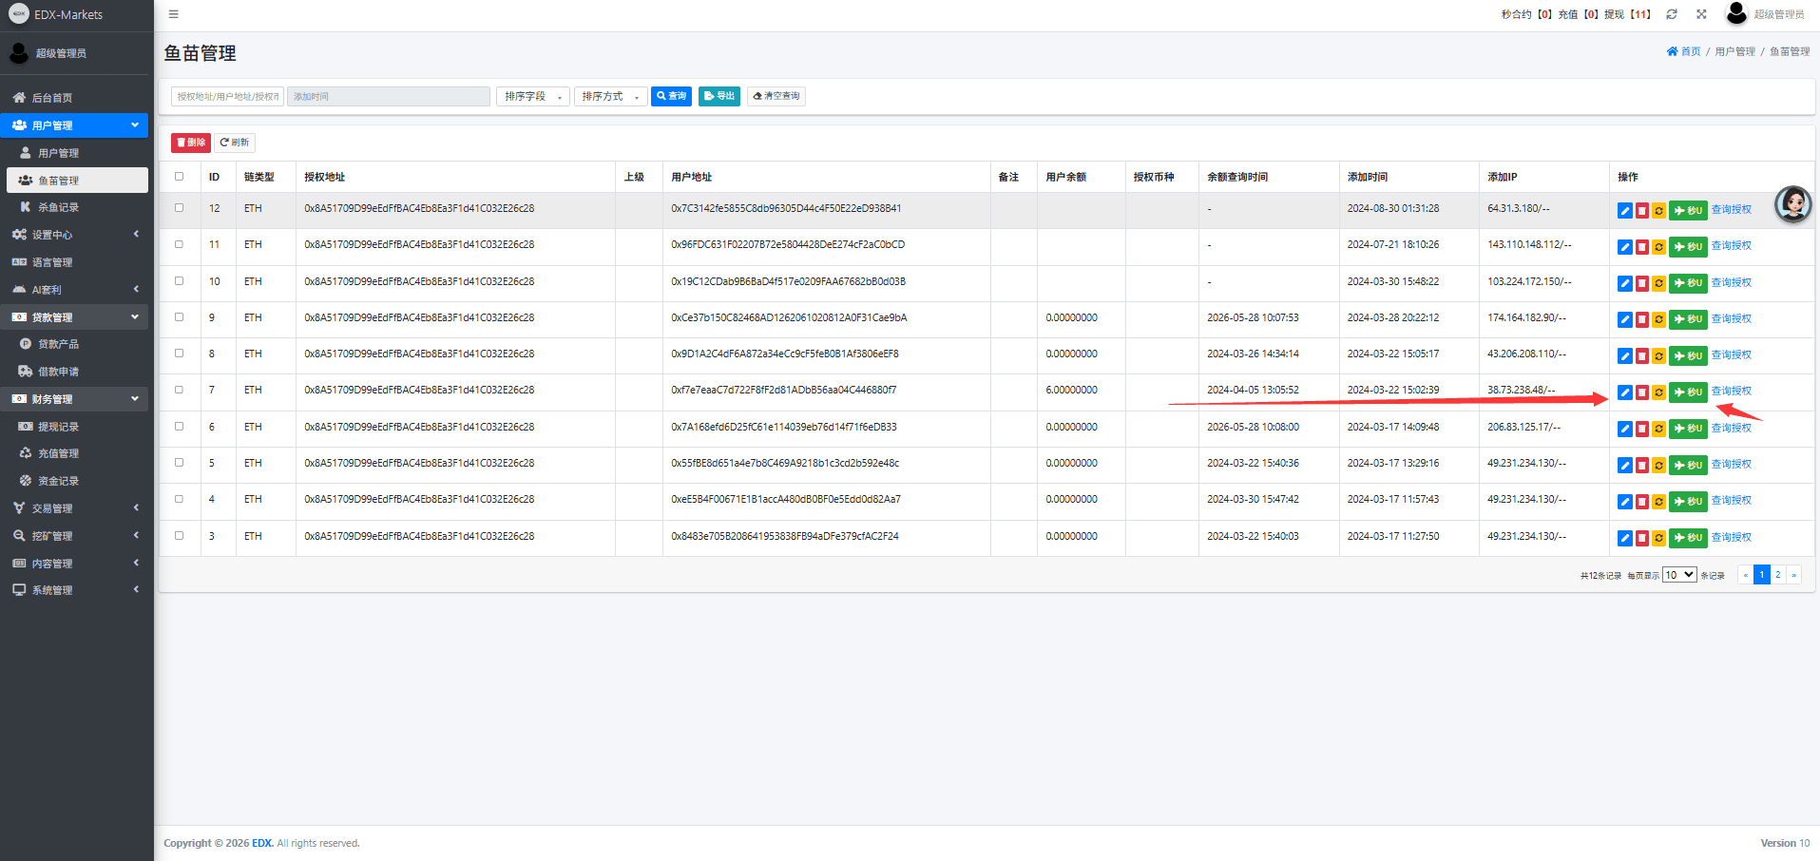This screenshot has width=1820, height=861.
Task: Toggle the select-all checkbox in table header
Action: click(179, 177)
